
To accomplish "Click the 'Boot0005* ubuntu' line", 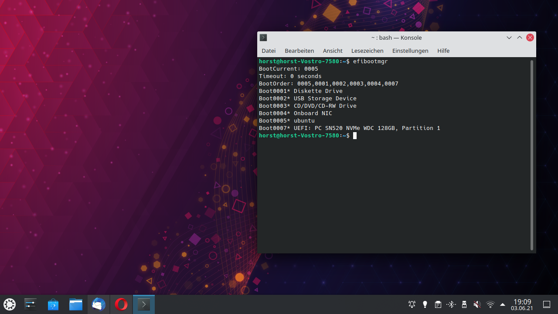I will click(287, 121).
